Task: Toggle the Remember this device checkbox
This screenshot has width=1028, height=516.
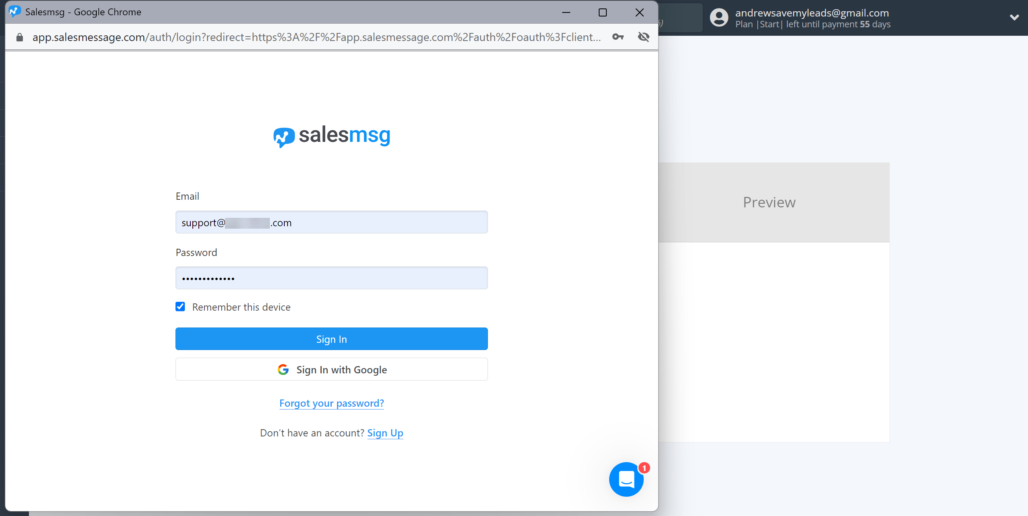Action: (180, 307)
